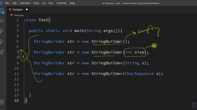Click line number 5 in gutter
Image resolution: width=197 pixels, height=110 pixels.
pyautogui.click(x=18, y=42)
